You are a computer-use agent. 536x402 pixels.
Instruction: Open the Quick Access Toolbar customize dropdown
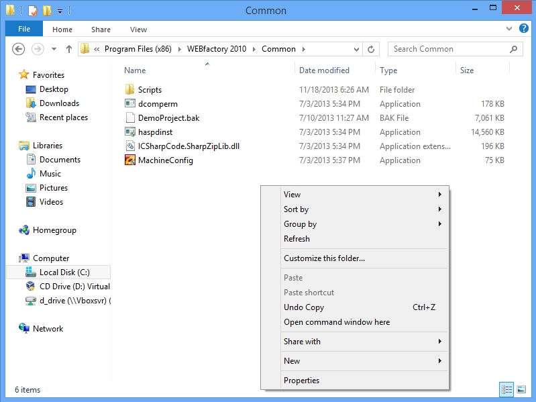pyautogui.click(x=60, y=11)
